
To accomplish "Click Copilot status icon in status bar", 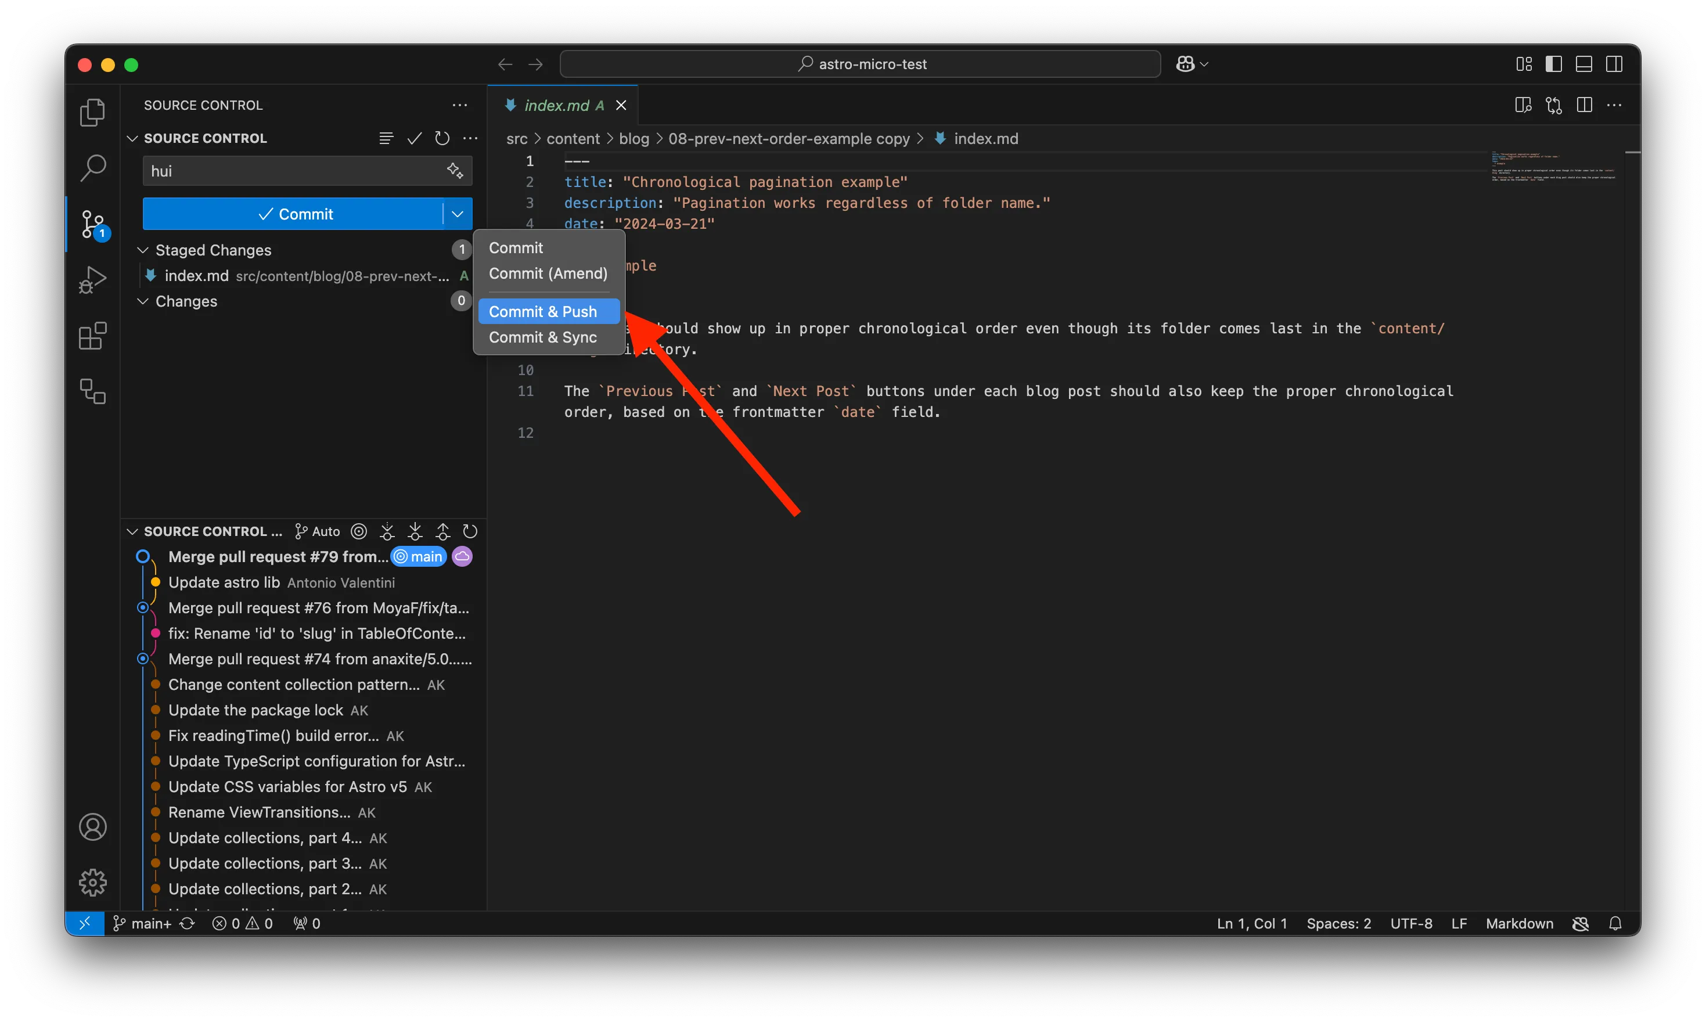I will [x=1581, y=923].
